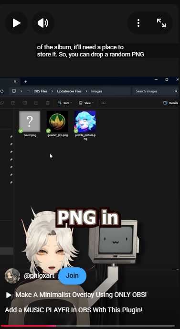This screenshot has width=180, height=329.
Task: Click the sync status check on cover.png
Action: (x=21, y=131)
